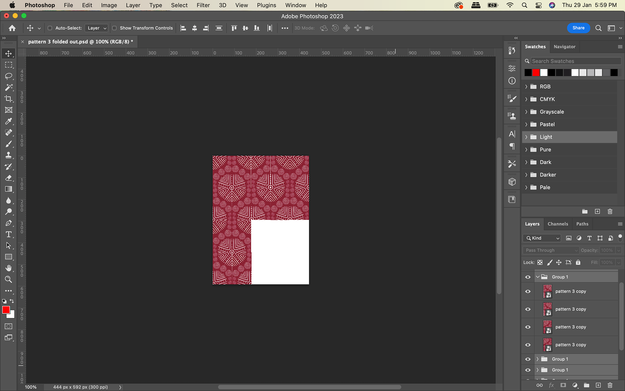This screenshot has height=391, width=625.
Task: Select the Eyedropper tool
Action: pyautogui.click(x=8, y=121)
